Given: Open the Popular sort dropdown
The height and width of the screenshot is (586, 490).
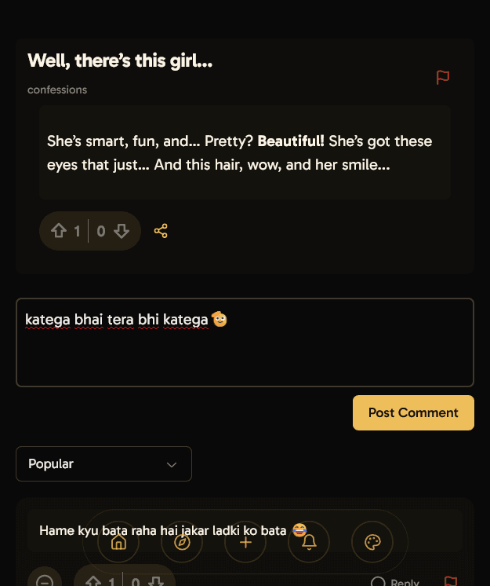Looking at the screenshot, I should click(103, 463).
